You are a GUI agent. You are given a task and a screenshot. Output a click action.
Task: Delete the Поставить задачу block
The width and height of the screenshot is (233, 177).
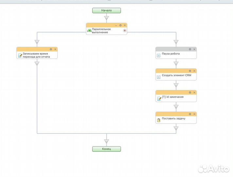tap(194, 114)
